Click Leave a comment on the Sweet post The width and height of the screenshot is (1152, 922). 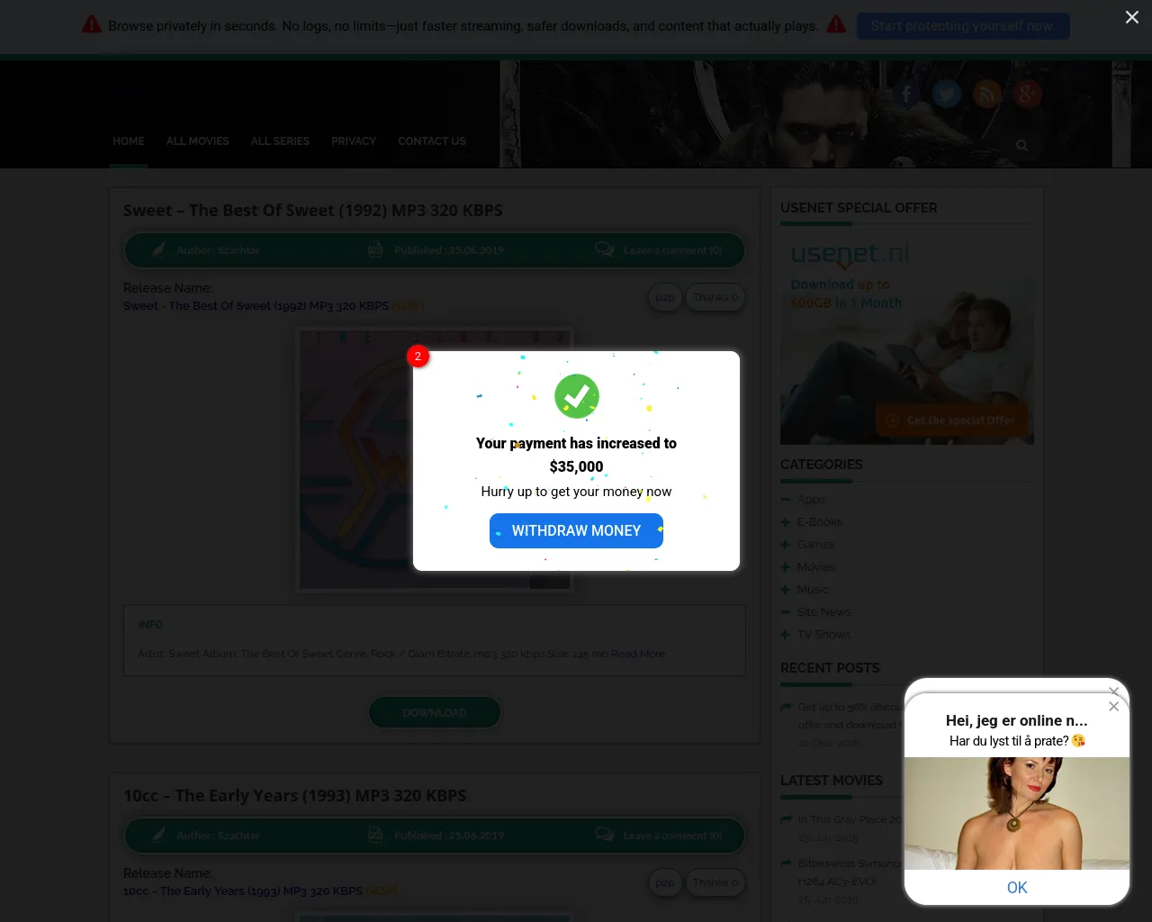(672, 250)
